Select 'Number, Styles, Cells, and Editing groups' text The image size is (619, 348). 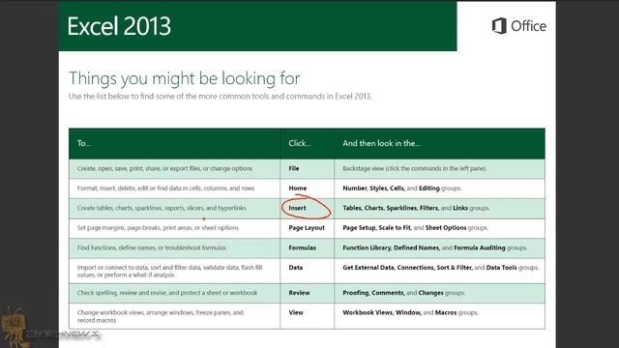tap(402, 188)
